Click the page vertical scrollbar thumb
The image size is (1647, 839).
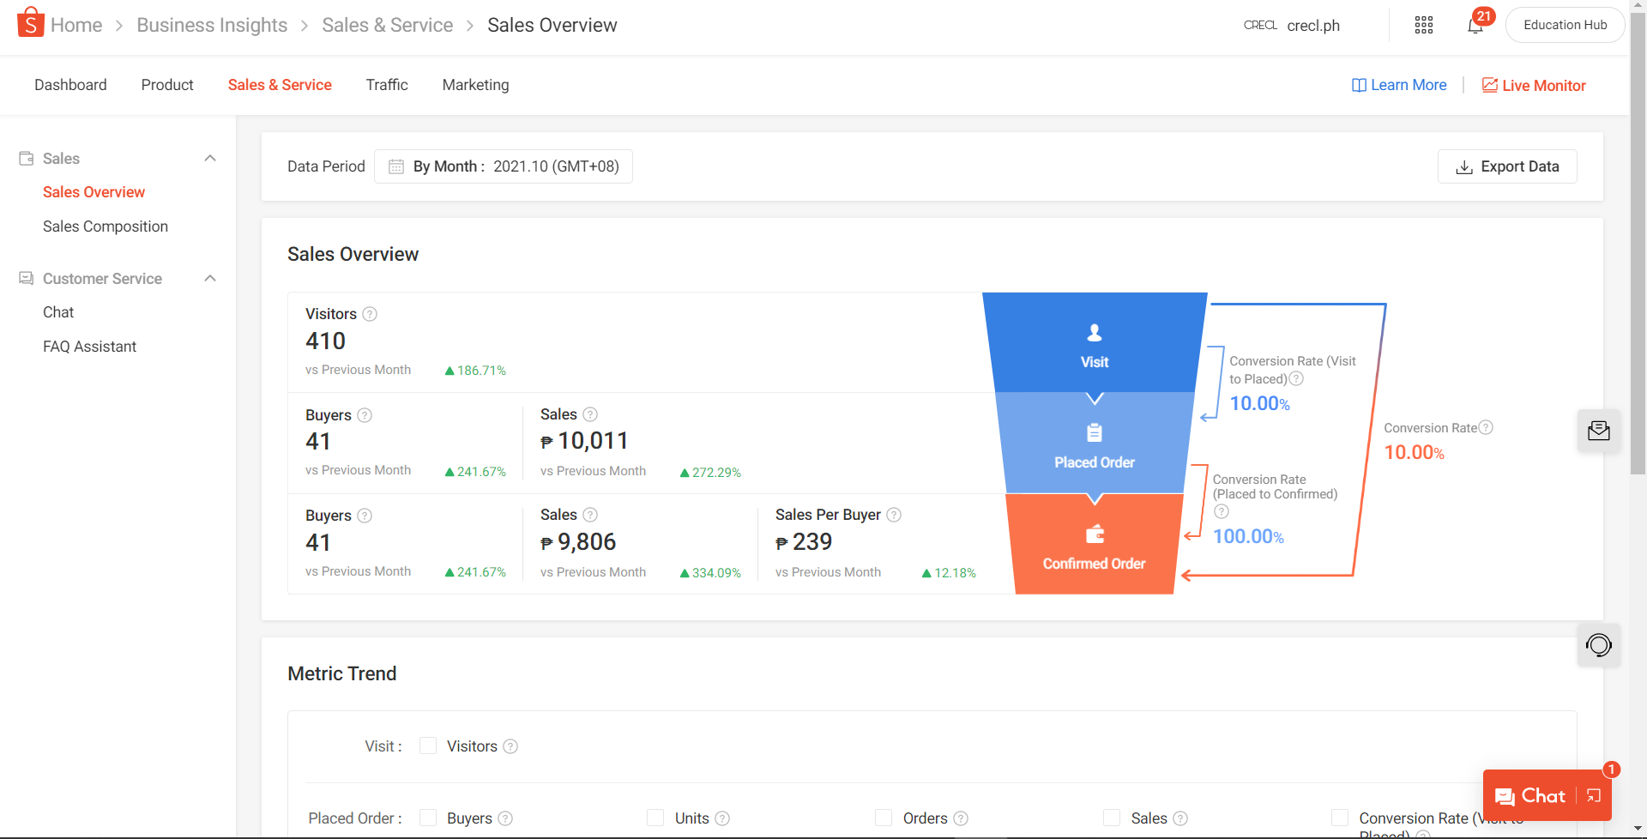[x=1638, y=243]
